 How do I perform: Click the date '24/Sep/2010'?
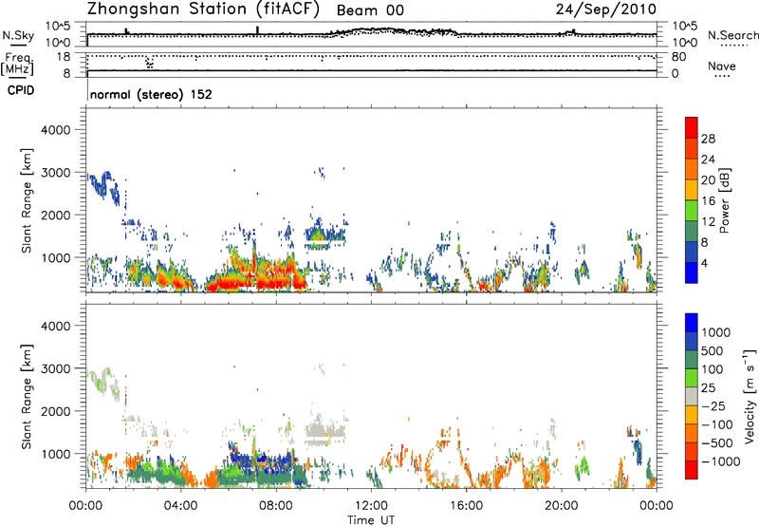point(606,9)
